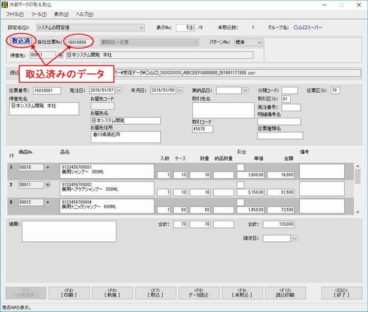The image size is (368, 312).
Task: Click the ケース field showing 50 in row 3
Action: click(180, 210)
